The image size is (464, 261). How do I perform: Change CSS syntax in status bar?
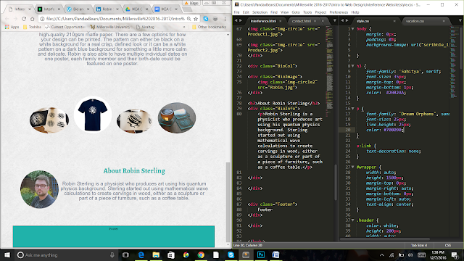coord(448,245)
